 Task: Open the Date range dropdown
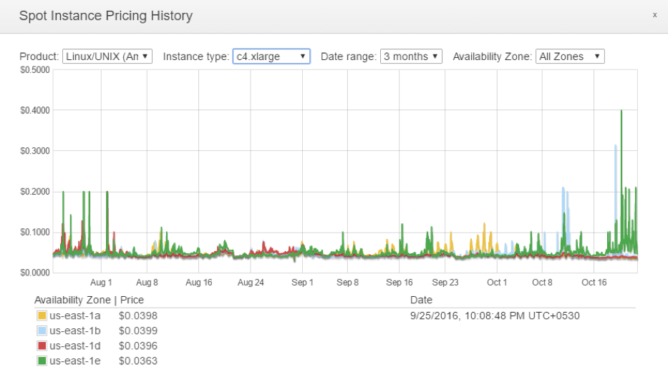(411, 57)
